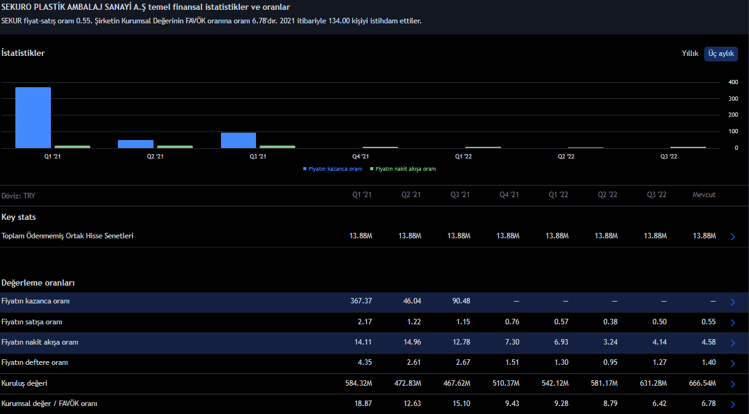This screenshot has height=414, width=749.
Task: Expand Fiyatın satışa oranı row arrow
Action: [x=732, y=322]
